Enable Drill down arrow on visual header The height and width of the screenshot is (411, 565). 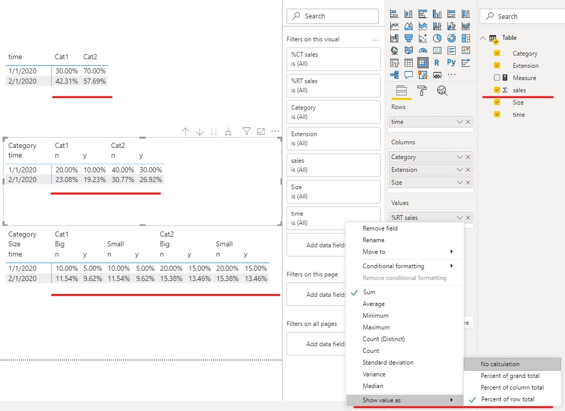200,132
